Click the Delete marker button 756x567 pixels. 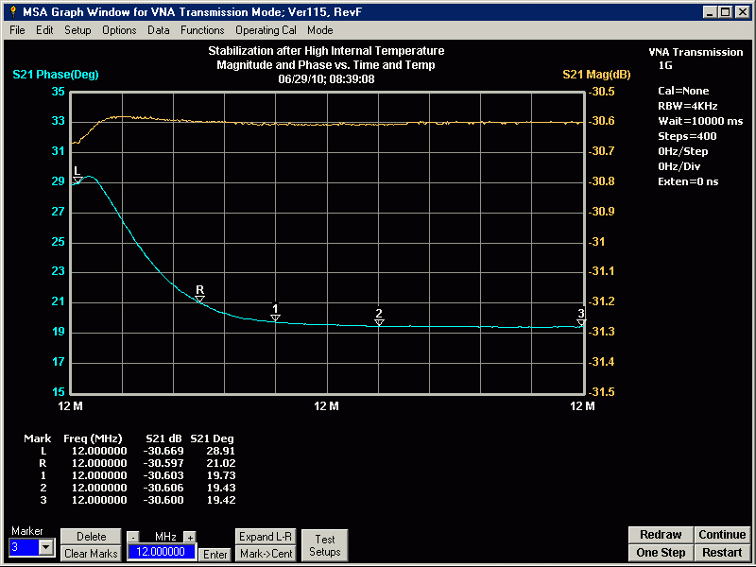pos(91,537)
